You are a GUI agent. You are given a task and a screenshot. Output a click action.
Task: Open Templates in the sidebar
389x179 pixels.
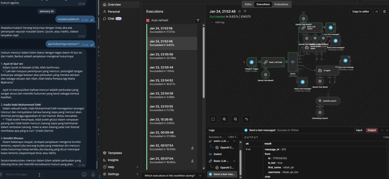click(121, 153)
